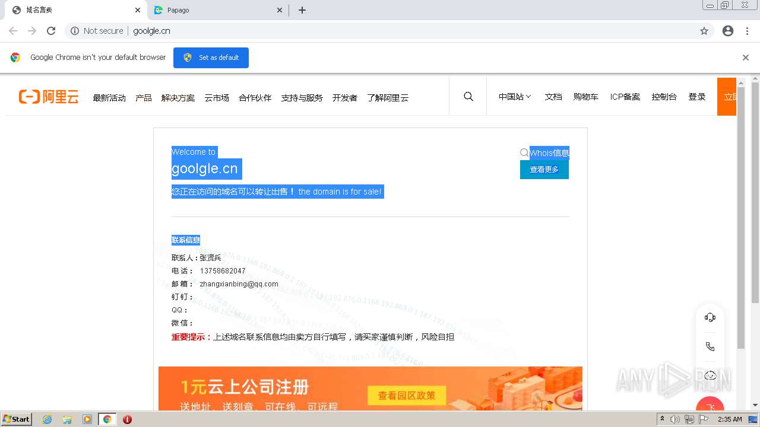
Task: Open the 支持与服务 menu
Action: (x=302, y=98)
